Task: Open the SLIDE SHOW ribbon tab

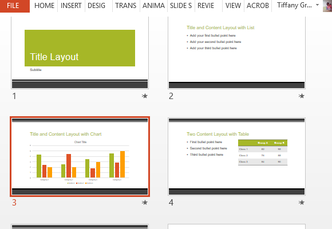Action: 181,6
